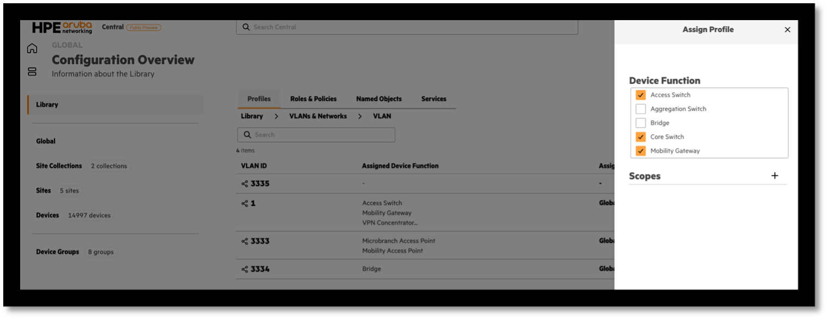This screenshot has width=829, height=320.
Task: Click 'Bridge' in the VLAN 3334 row
Action: [x=372, y=269]
